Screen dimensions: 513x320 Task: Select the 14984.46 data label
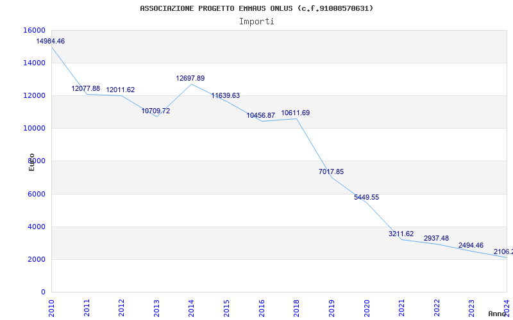coord(51,42)
